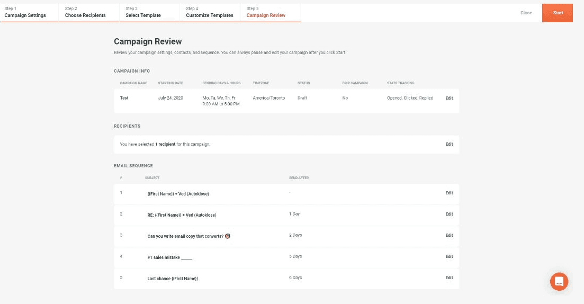Screen dimensions: 584x304
Task: Go to Step 3 Select Template tab
Action: point(149,12)
